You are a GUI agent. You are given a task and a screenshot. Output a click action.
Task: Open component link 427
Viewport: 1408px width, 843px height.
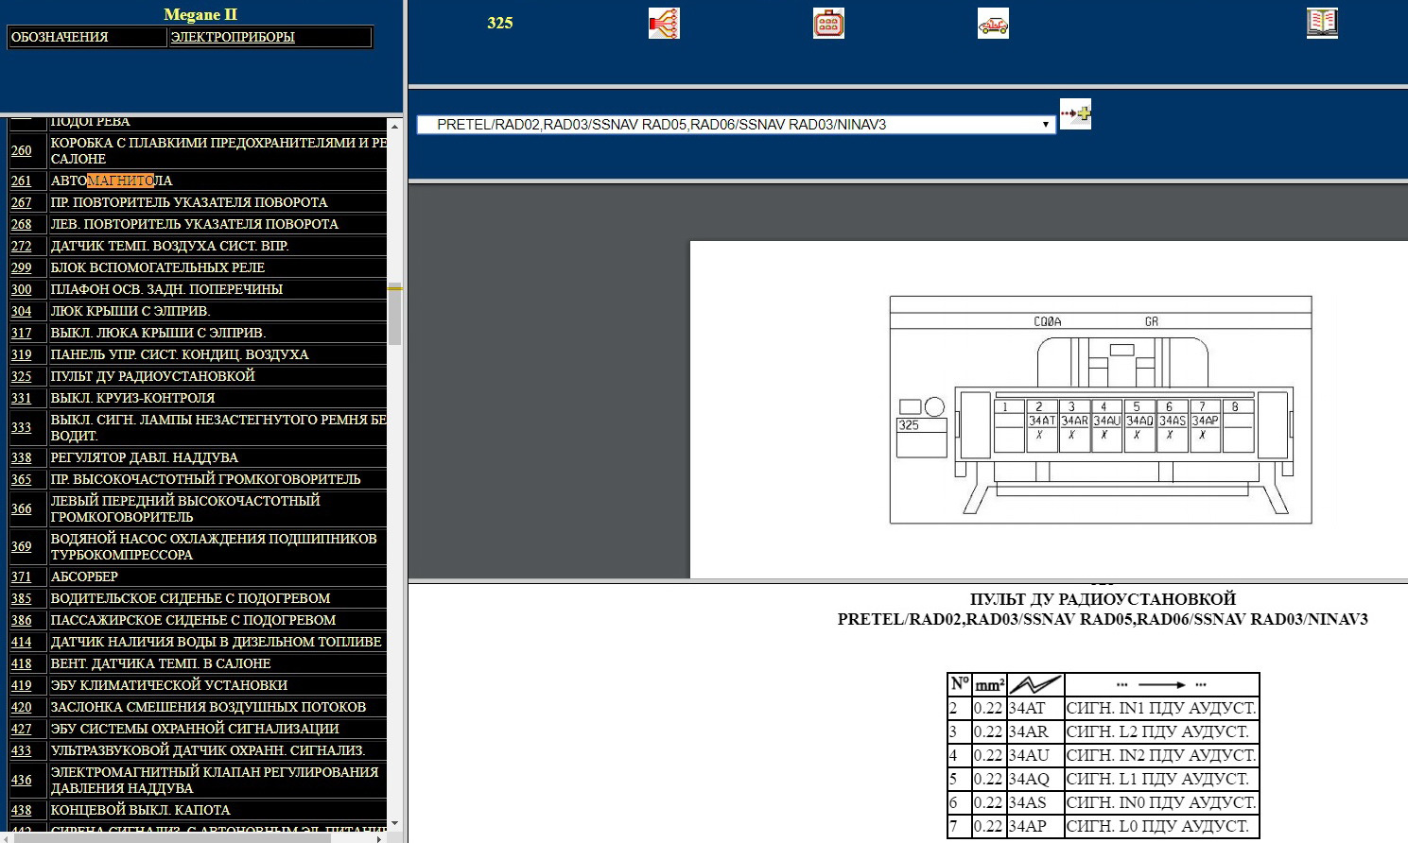(22, 729)
